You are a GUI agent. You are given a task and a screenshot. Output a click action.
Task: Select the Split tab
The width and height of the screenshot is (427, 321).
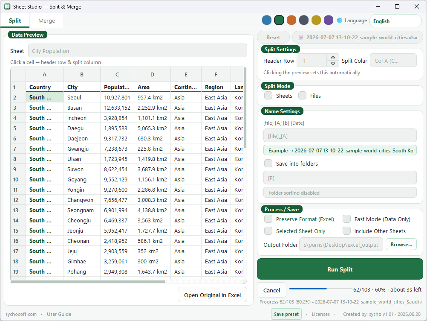coord(15,21)
